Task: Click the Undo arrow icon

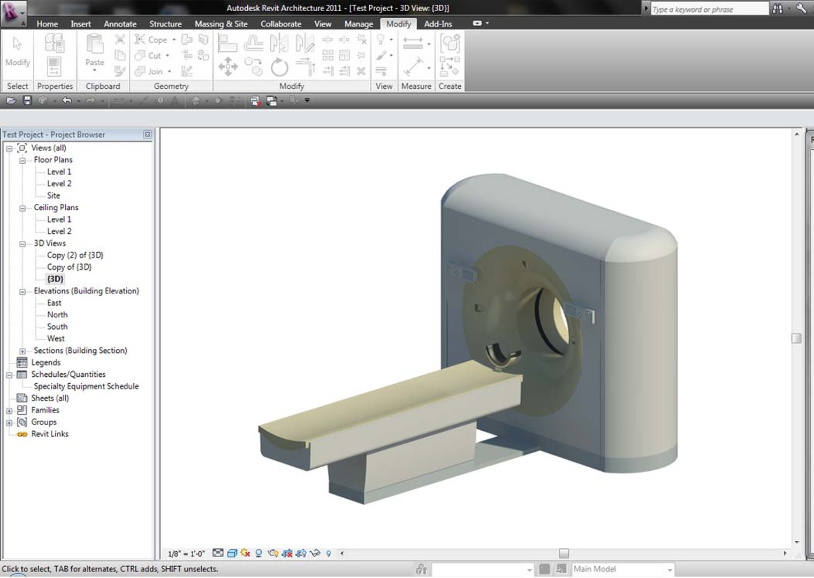Action: coord(67,100)
